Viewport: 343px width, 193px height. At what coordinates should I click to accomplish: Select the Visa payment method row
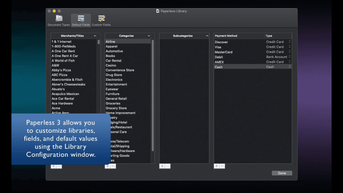(253, 47)
